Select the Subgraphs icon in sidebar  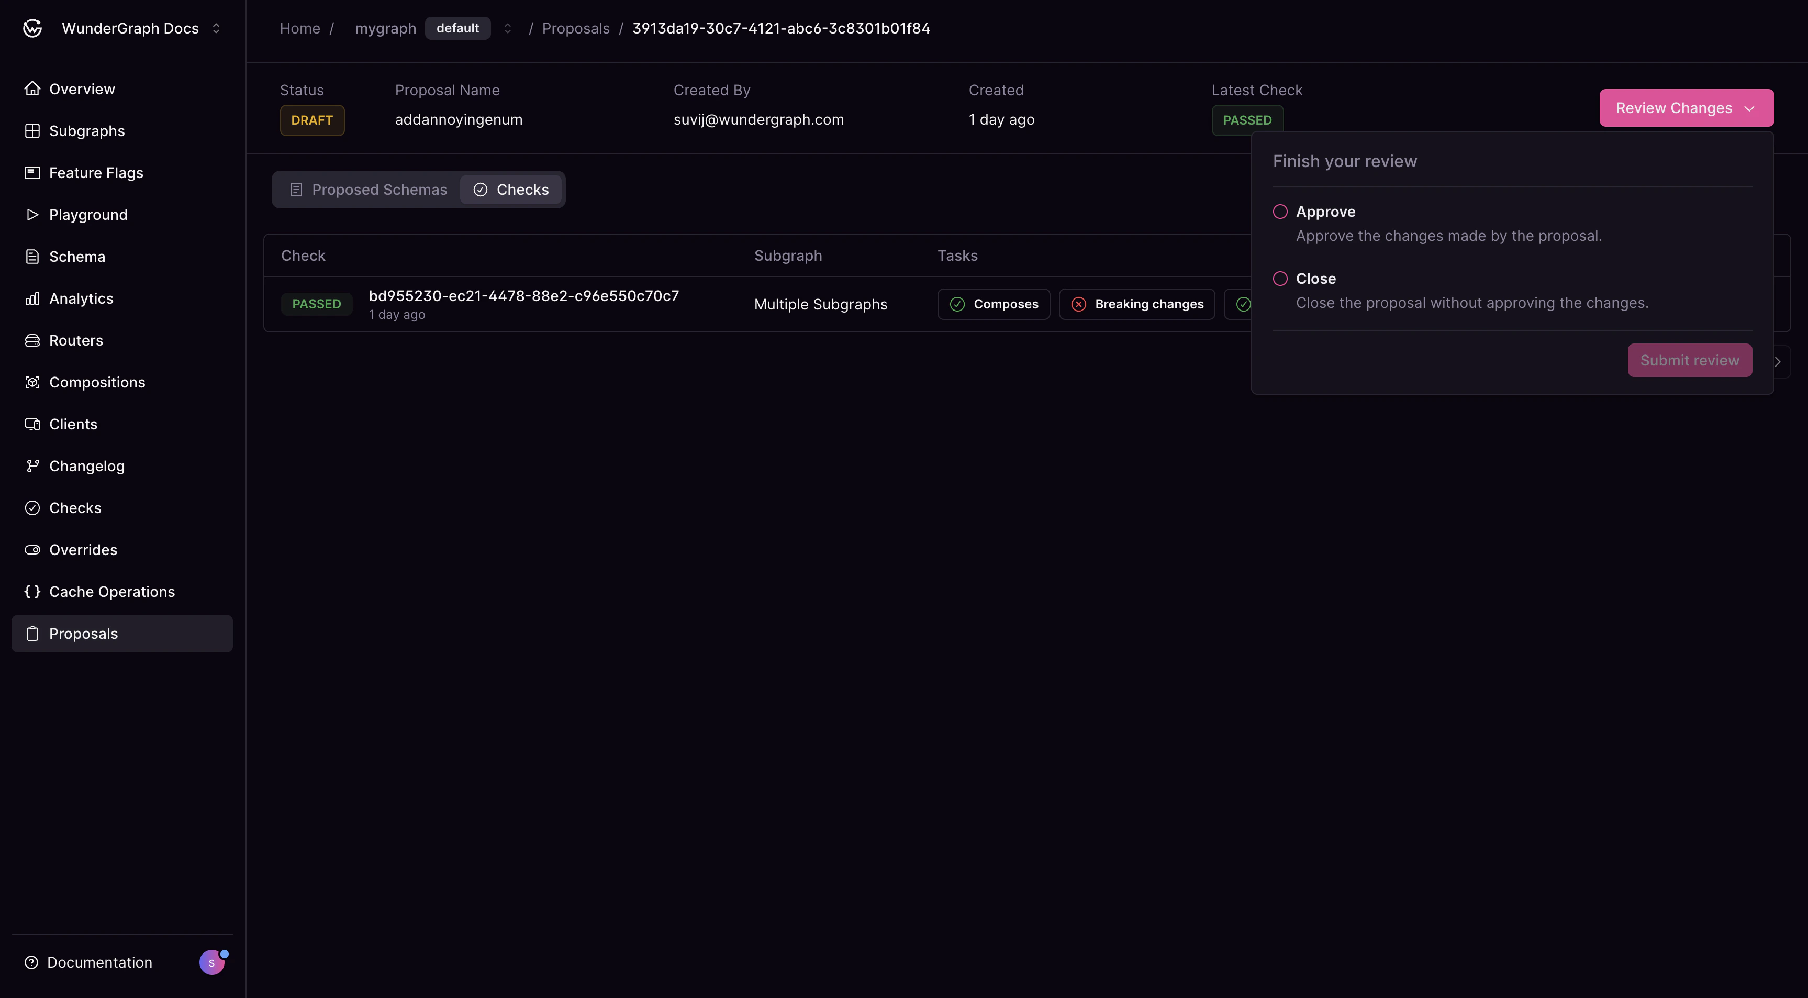coord(32,130)
